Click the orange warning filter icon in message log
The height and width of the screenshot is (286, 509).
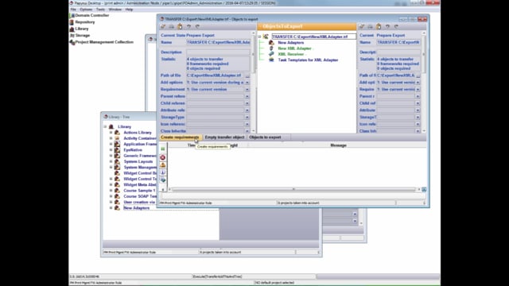163,165
